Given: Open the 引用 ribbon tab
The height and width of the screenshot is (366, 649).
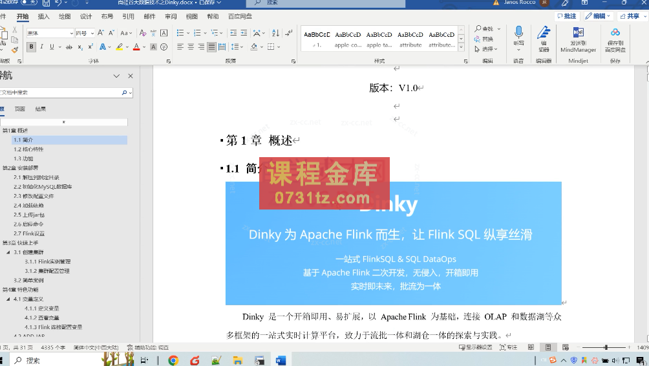Looking at the screenshot, I should [128, 17].
